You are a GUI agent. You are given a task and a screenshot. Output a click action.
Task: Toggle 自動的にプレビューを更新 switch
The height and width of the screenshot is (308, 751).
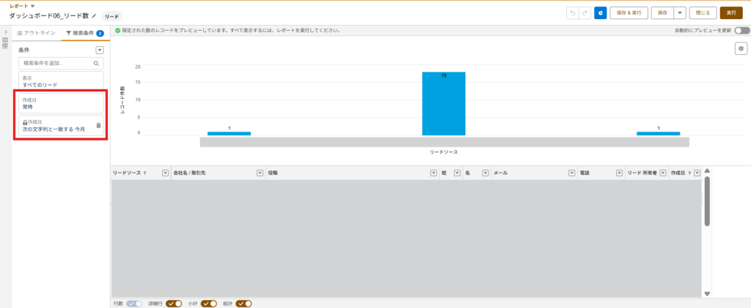(741, 31)
